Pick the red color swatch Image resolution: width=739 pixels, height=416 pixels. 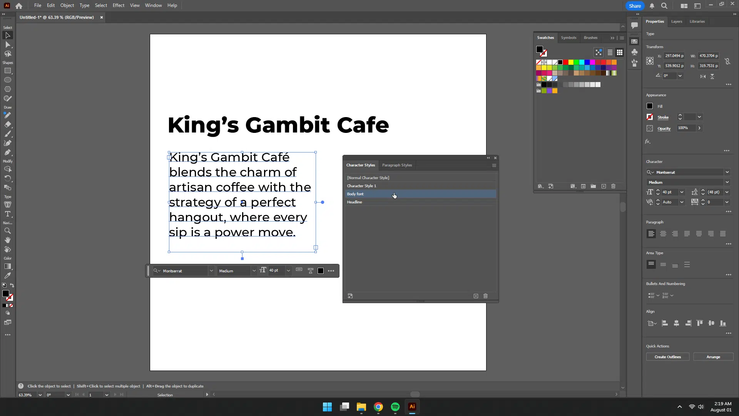[x=566, y=62]
